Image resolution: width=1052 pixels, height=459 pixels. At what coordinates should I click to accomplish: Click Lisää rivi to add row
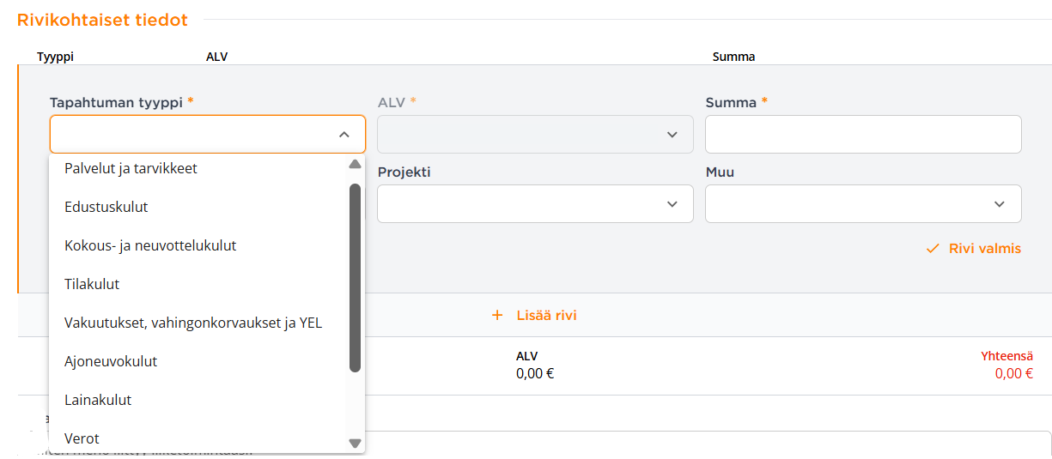(545, 315)
